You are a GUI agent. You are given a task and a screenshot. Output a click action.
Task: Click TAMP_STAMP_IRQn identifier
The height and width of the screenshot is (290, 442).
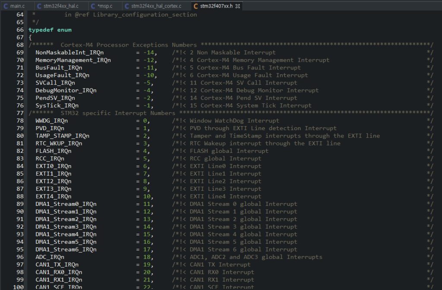[62, 136]
